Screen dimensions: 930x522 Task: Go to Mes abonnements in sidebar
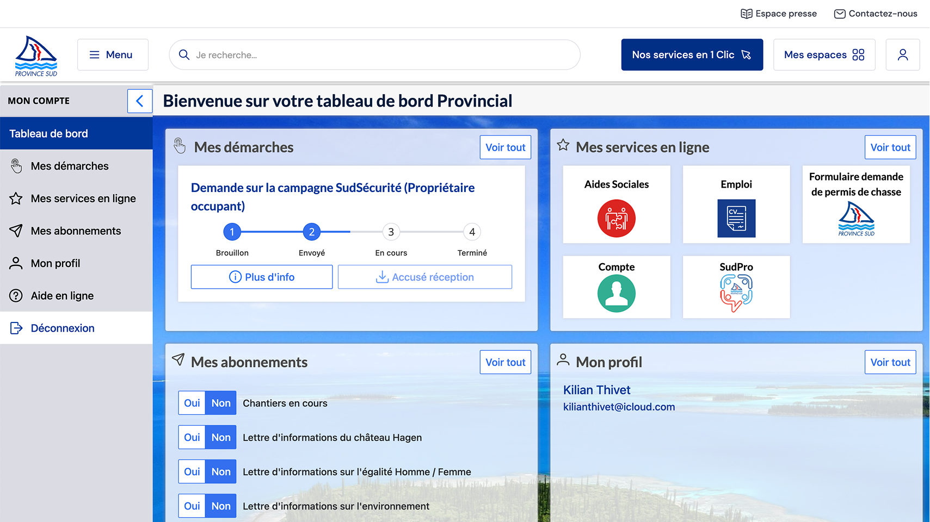click(x=76, y=231)
